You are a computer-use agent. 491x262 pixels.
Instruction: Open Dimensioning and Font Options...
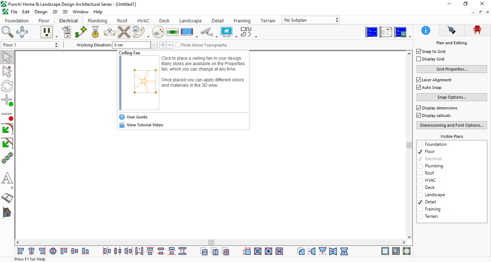tap(452, 125)
